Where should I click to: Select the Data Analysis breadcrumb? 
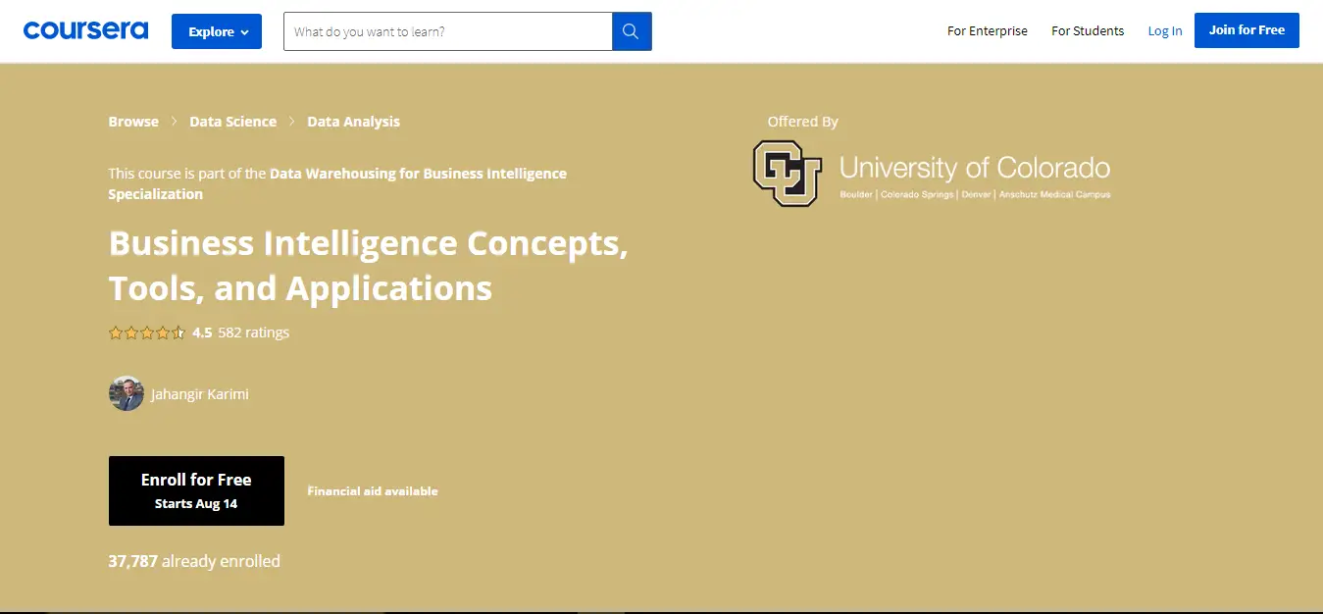[353, 121]
